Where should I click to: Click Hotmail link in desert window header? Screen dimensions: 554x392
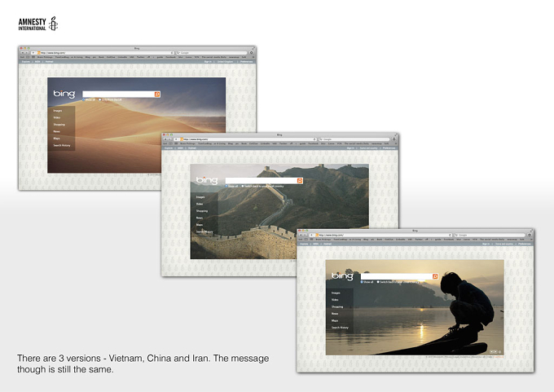tap(49, 61)
